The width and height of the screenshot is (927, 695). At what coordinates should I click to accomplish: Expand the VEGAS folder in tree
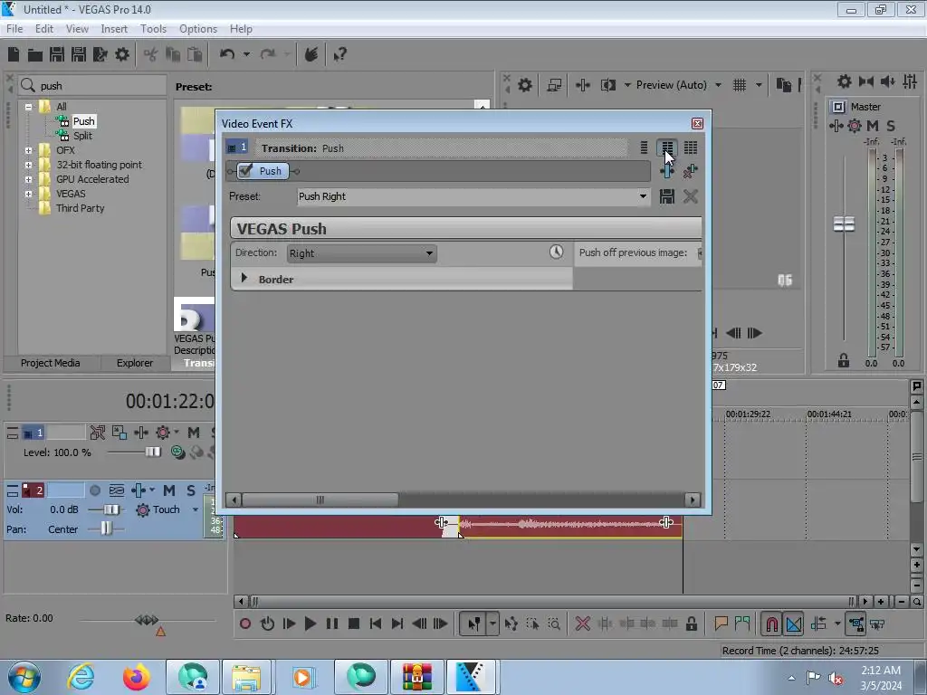(28, 194)
